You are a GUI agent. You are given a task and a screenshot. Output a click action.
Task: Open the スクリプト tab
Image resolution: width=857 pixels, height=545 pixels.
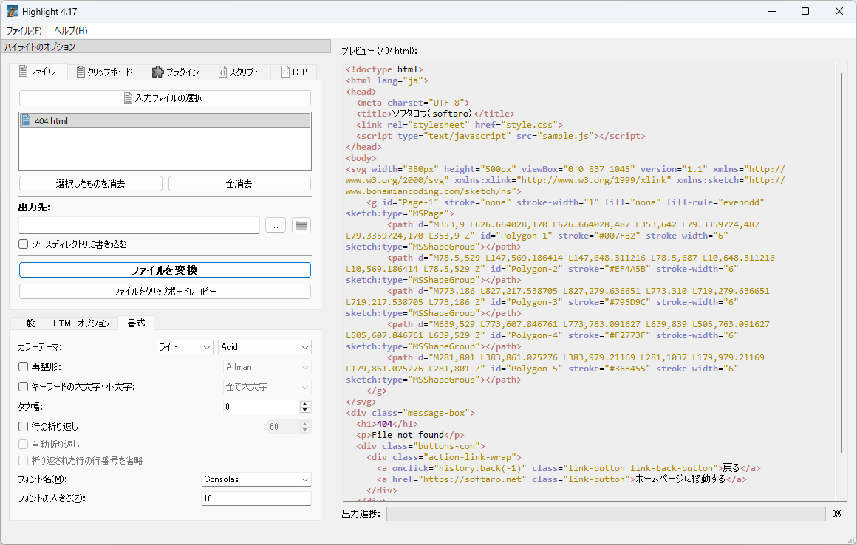coord(239,72)
